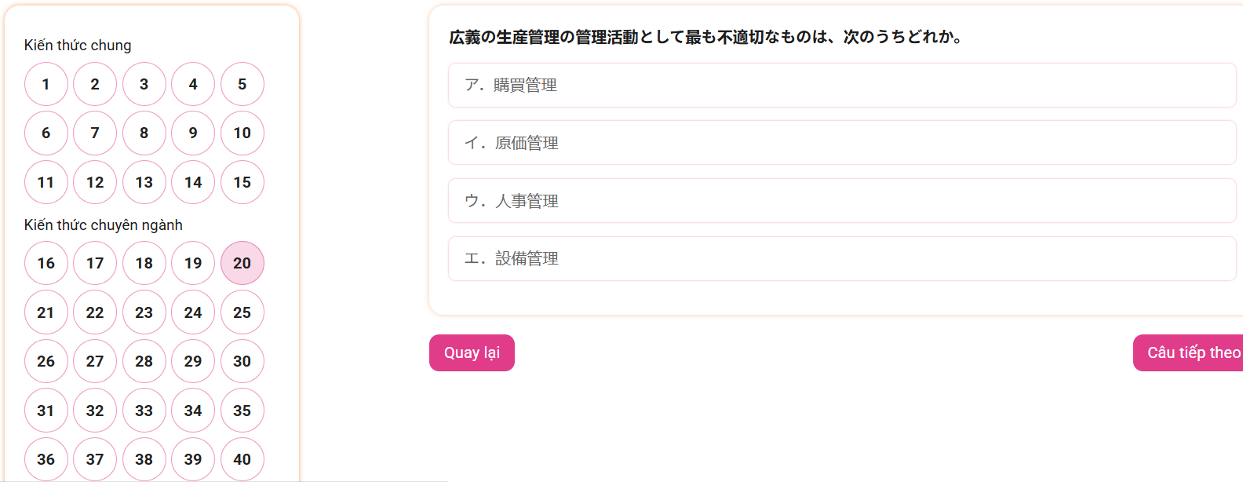The image size is (1243, 482).
Task: Choose answer イ. 原価管理
Action: pyautogui.click(x=841, y=143)
